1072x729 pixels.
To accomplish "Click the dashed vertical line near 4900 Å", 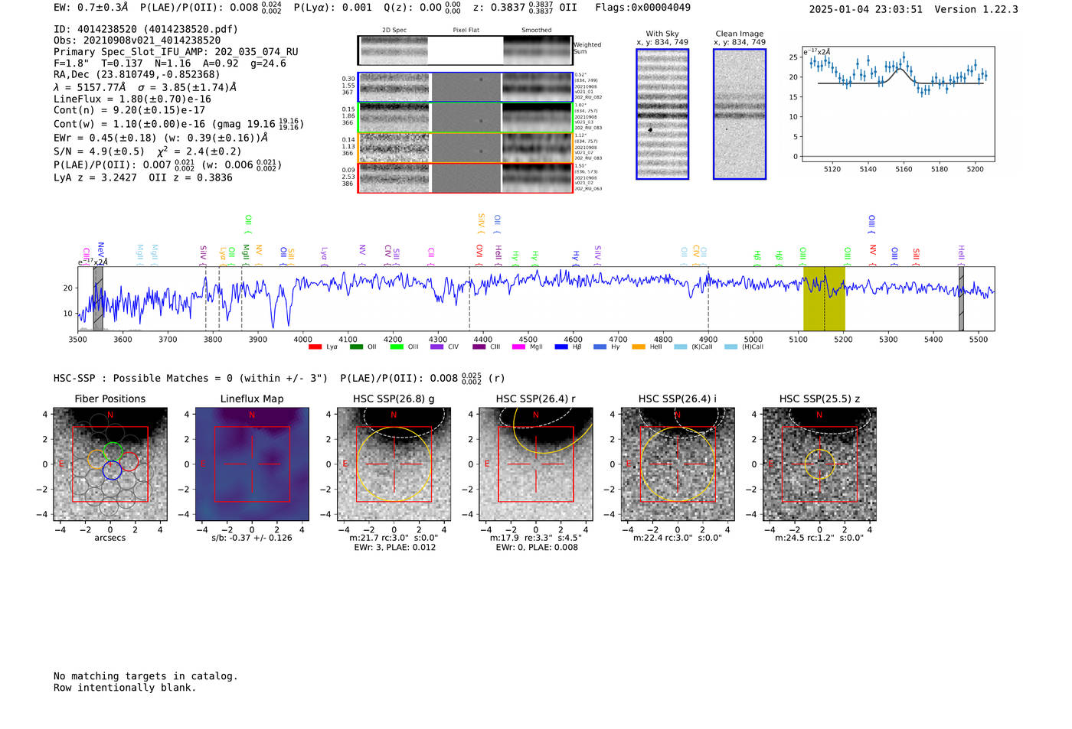I will point(708,298).
